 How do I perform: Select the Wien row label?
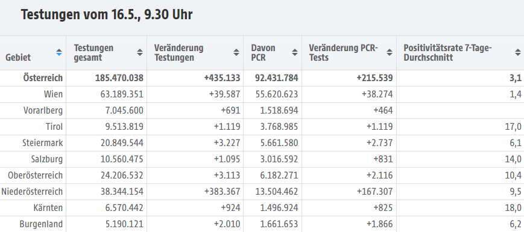click(53, 94)
